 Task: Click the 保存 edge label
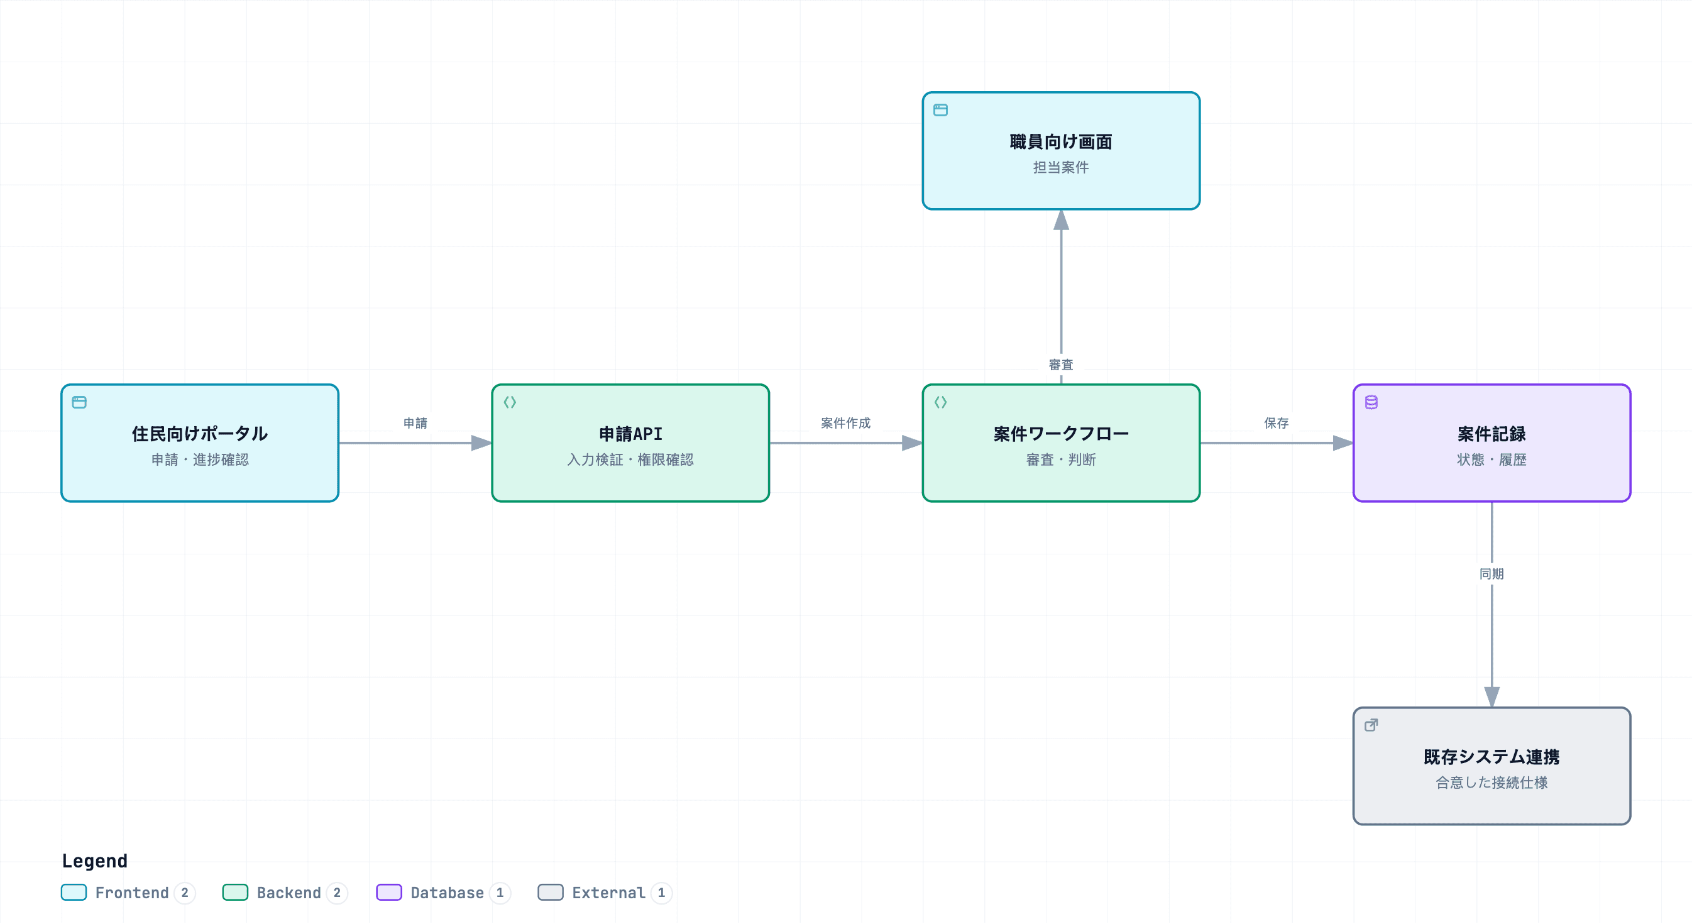(x=1277, y=423)
